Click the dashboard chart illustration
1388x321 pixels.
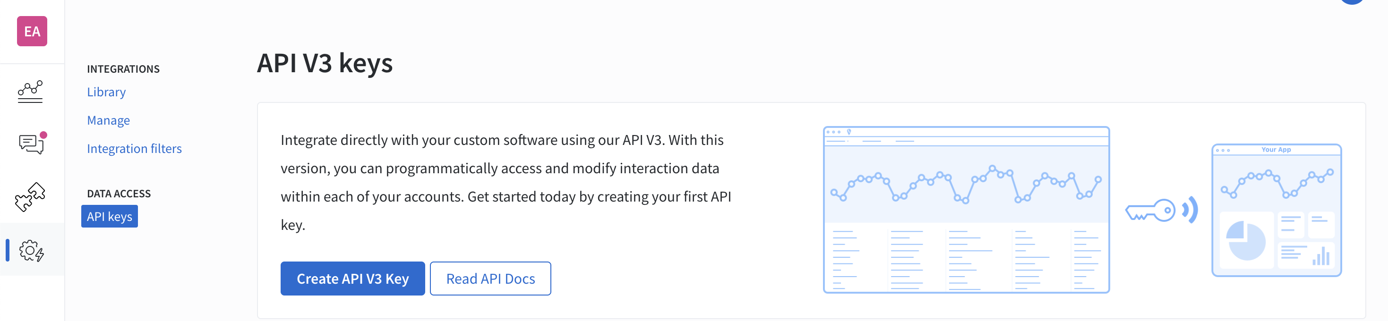tap(966, 210)
